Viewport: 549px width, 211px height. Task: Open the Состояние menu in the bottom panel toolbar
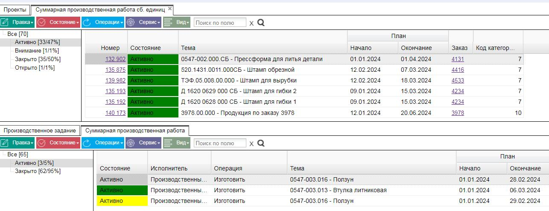pos(58,143)
